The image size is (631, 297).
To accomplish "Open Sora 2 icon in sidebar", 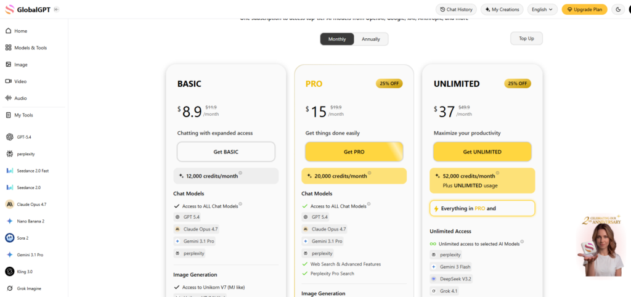I will click(x=10, y=238).
